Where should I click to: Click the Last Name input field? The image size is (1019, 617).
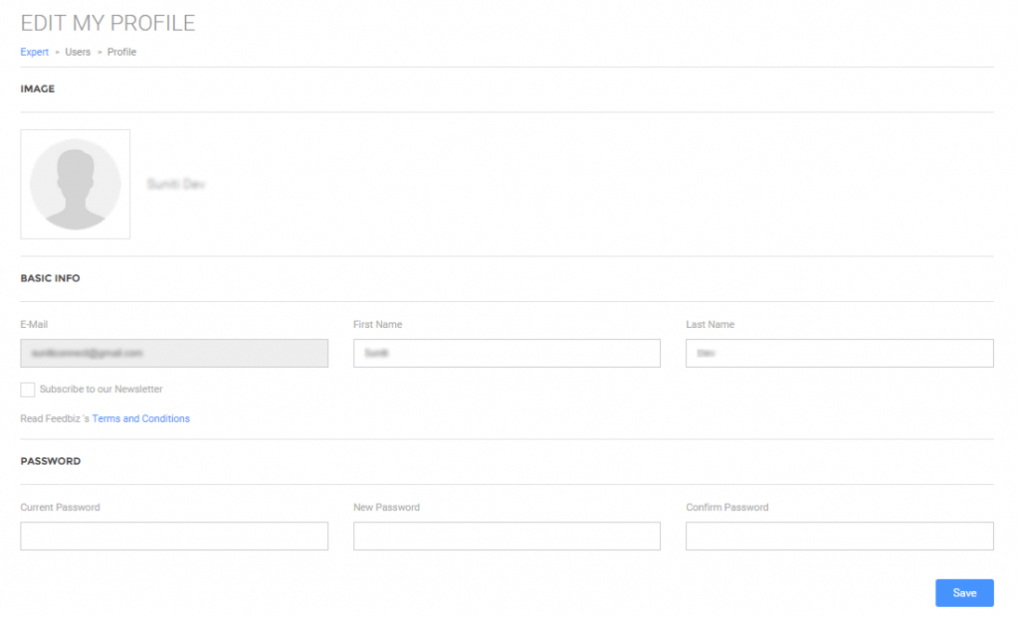click(839, 353)
